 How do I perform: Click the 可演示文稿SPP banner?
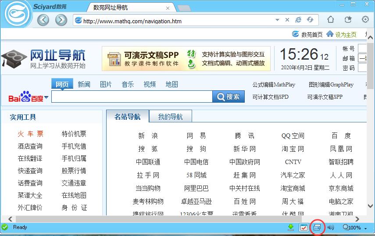pos(186,59)
